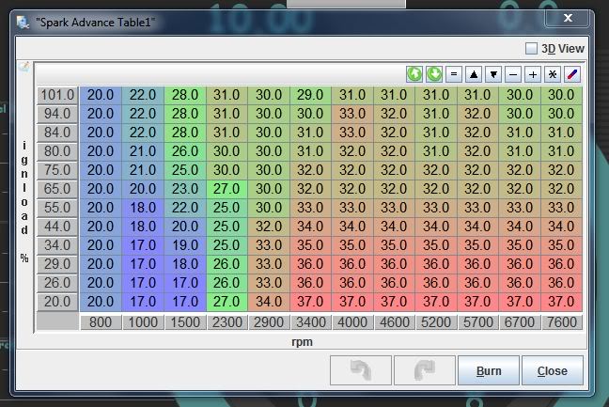This screenshot has width=609, height=407.
Task: Select the 44.0 ignload axis bin
Action: coord(57,226)
